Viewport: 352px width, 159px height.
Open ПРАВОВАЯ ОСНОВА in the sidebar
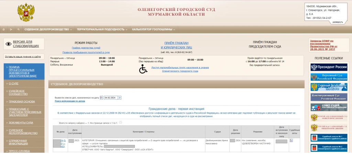point(24,102)
